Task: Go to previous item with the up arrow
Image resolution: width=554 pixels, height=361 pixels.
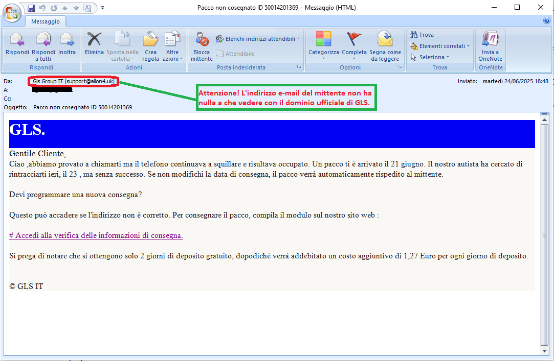Action: tap(64, 8)
